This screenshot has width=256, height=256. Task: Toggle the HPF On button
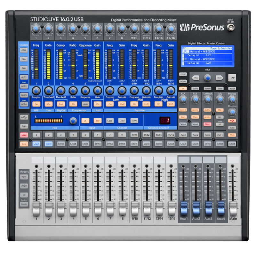point(36,104)
